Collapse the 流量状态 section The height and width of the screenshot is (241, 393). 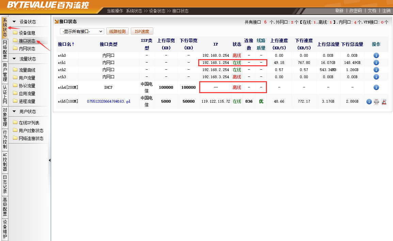pos(14,59)
